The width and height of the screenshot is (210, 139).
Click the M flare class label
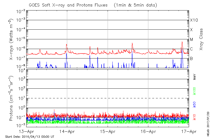coord(192,40)
